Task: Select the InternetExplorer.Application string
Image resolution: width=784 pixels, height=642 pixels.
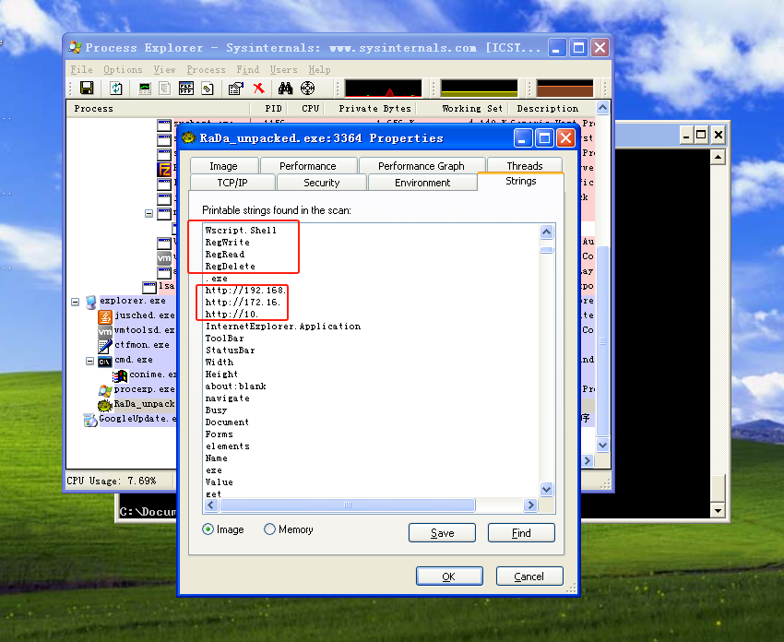Action: pos(283,326)
